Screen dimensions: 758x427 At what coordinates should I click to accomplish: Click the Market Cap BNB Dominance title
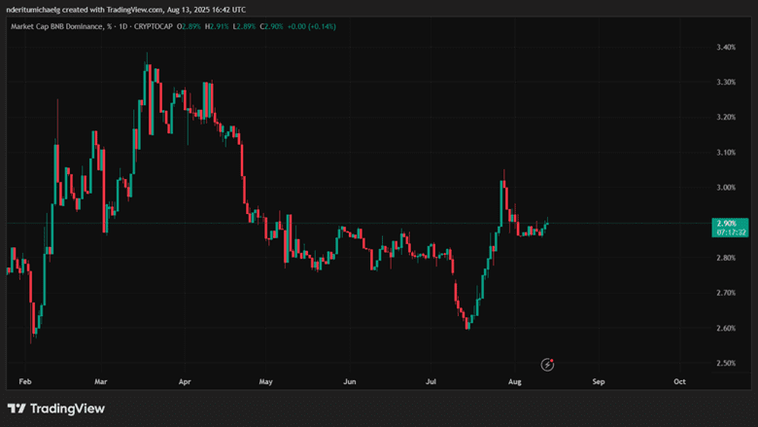60,25
